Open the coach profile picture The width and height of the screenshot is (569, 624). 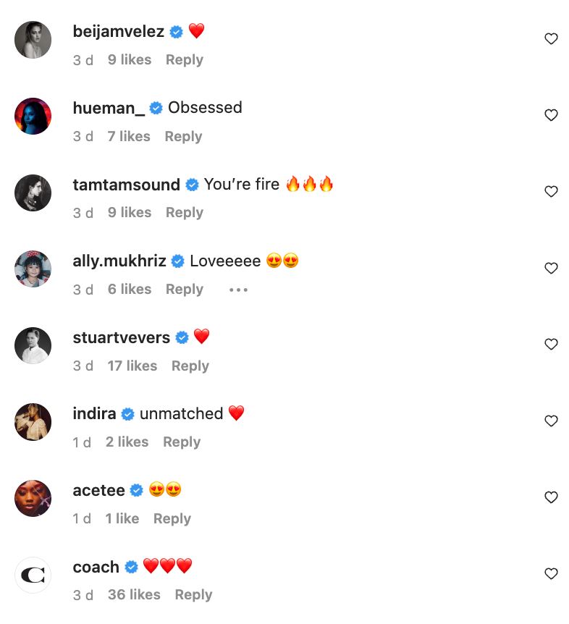pyautogui.click(x=33, y=575)
